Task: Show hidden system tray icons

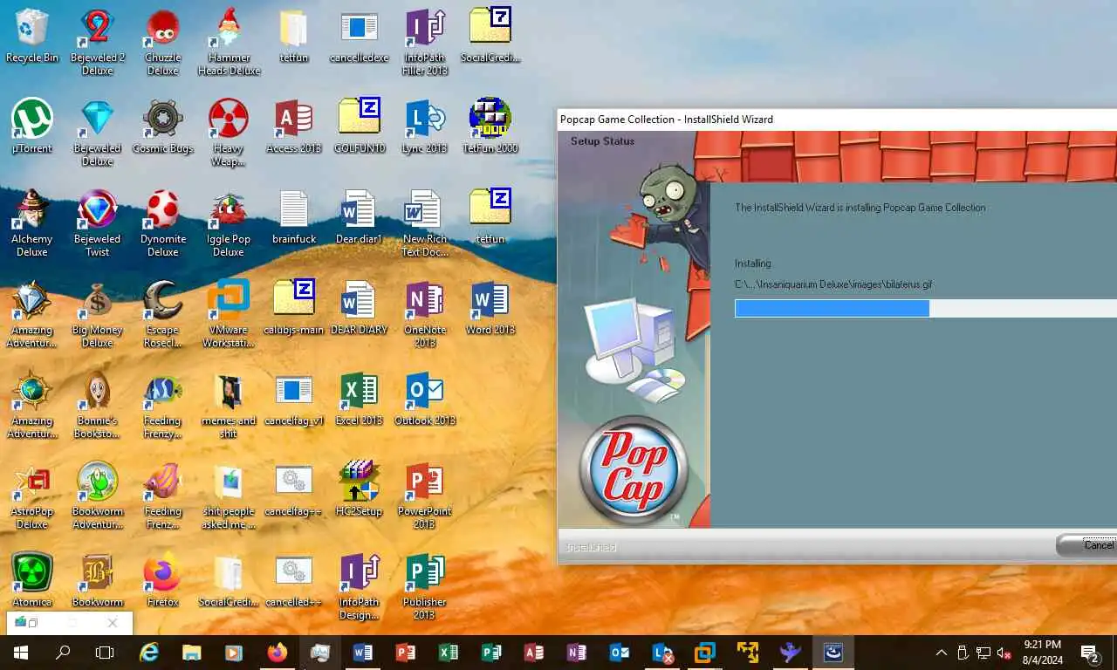Action: [942, 653]
